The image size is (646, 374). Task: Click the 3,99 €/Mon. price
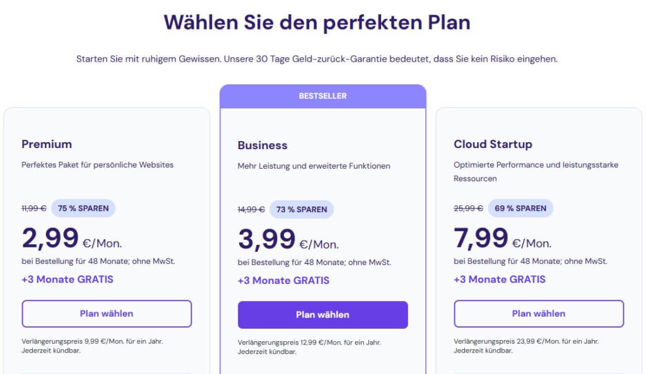(288, 241)
